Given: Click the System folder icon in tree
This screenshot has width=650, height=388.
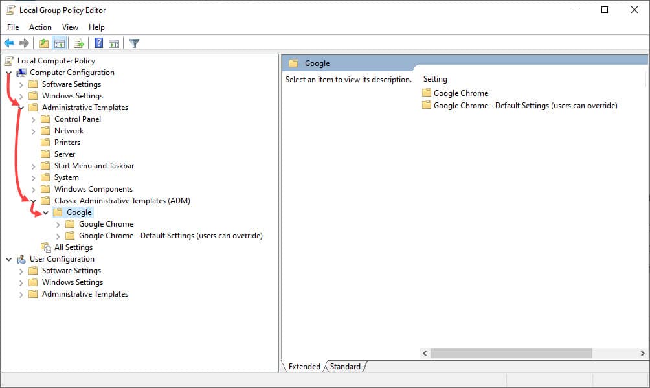Looking at the screenshot, I should 45,177.
